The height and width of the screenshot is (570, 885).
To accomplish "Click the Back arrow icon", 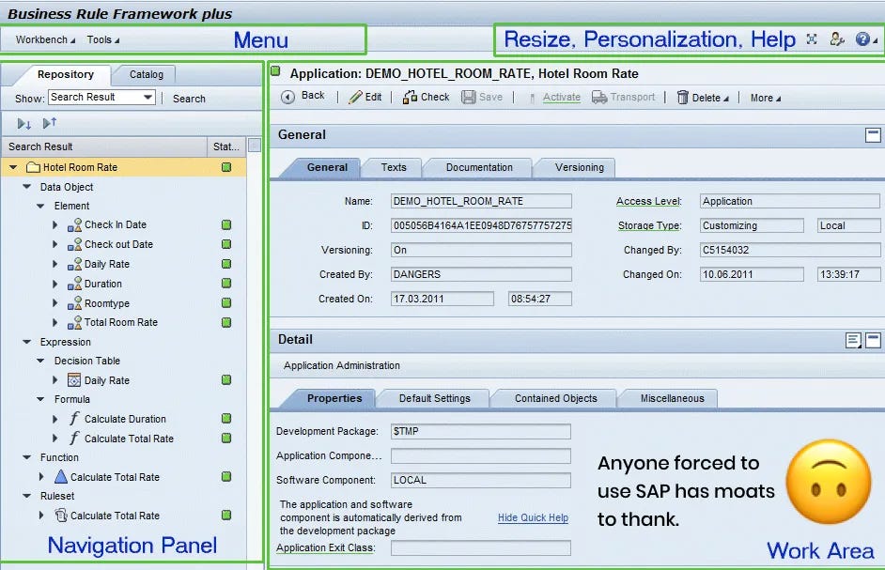I will tap(287, 97).
